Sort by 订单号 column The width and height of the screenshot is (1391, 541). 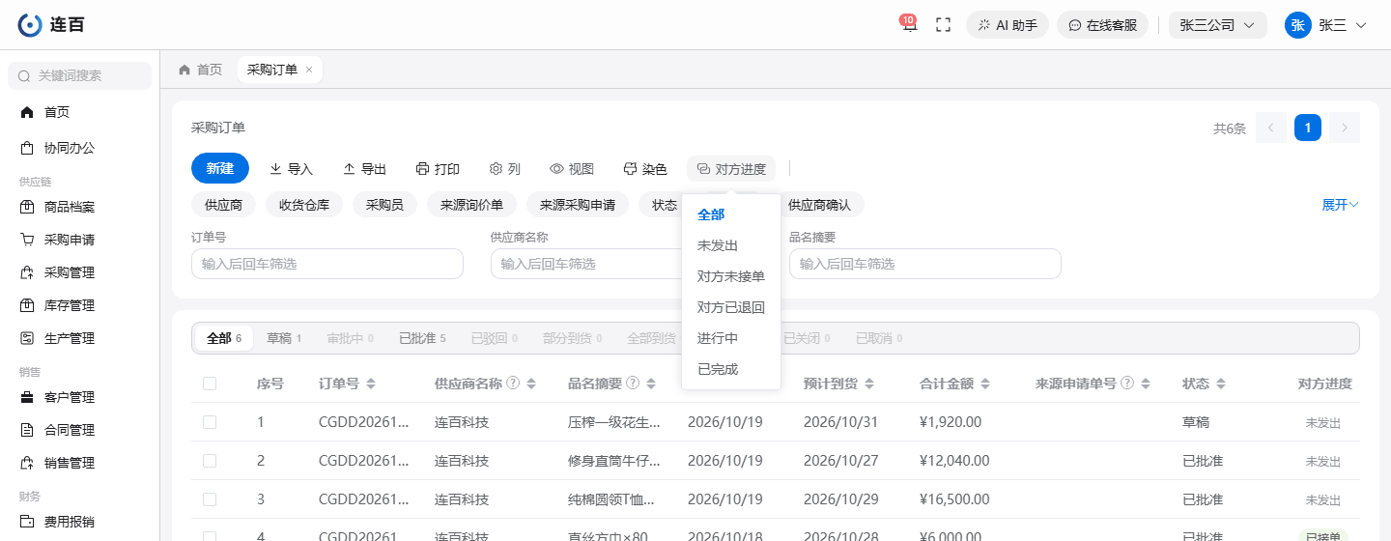[x=370, y=384]
